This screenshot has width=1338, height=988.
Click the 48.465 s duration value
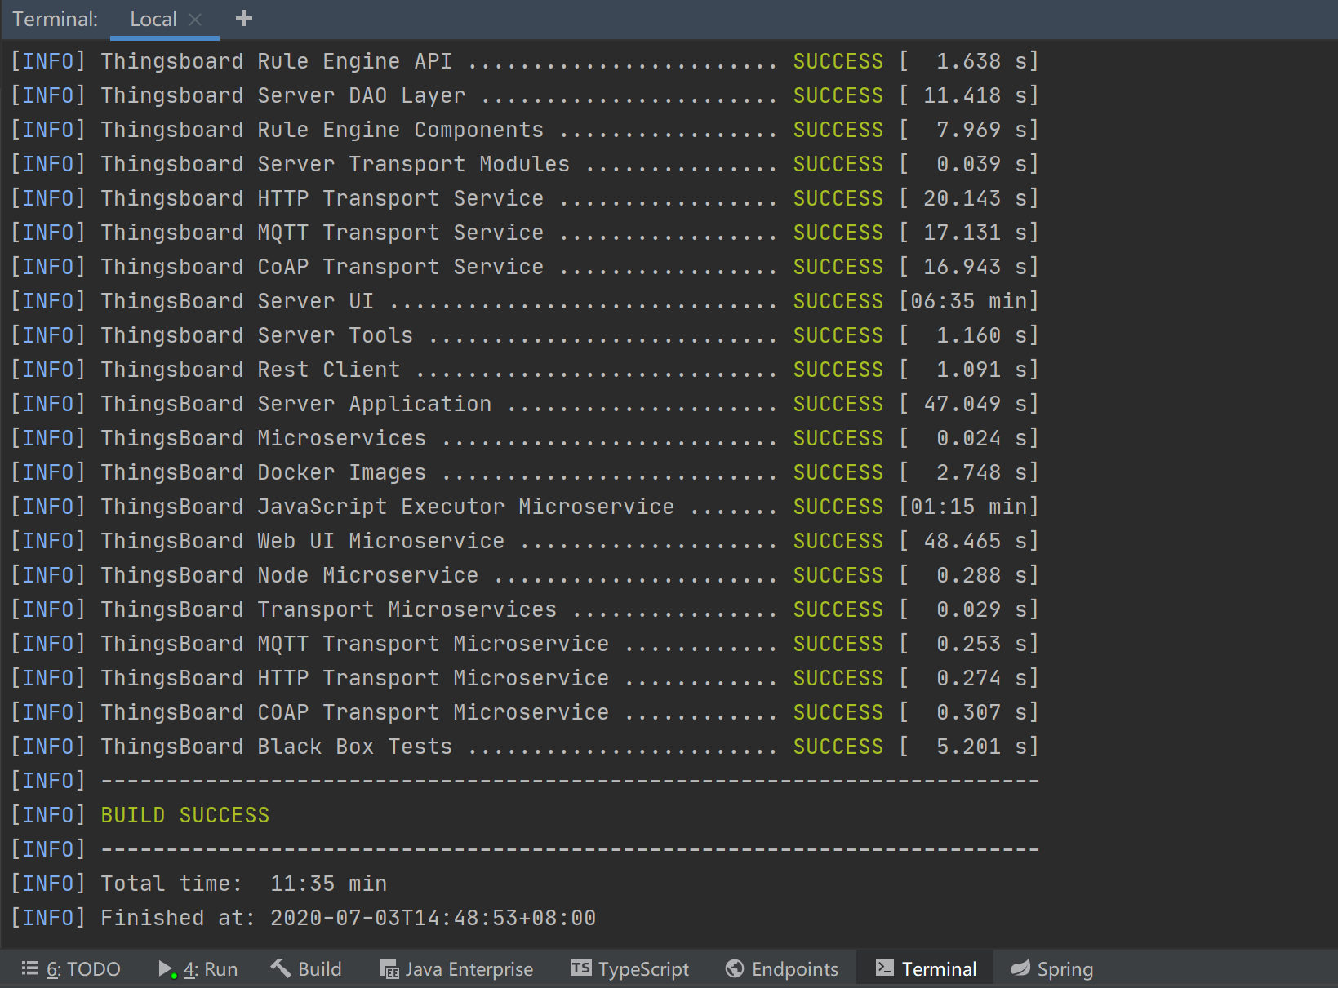[x=976, y=541]
